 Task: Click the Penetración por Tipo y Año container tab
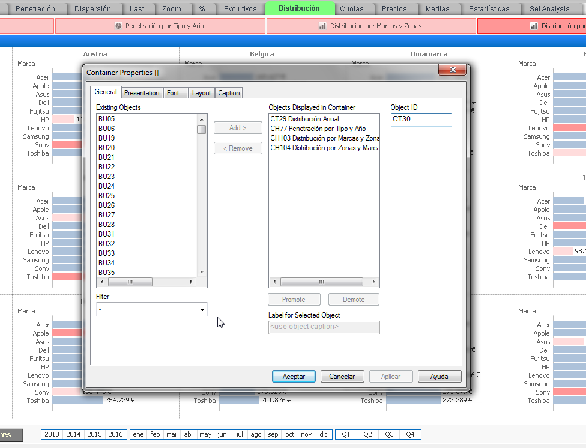(160, 26)
